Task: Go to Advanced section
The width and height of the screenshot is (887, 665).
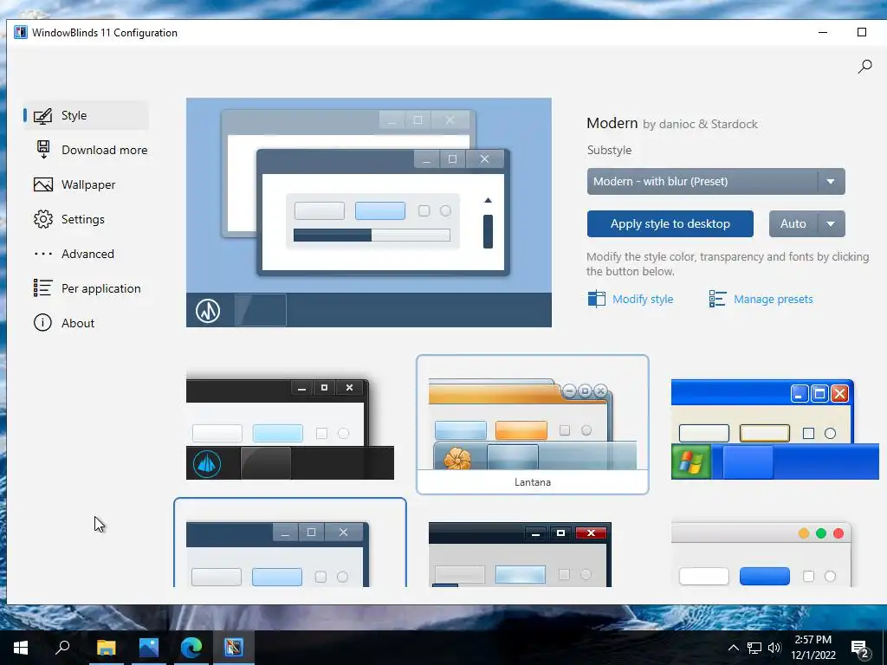Action: point(86,254)
